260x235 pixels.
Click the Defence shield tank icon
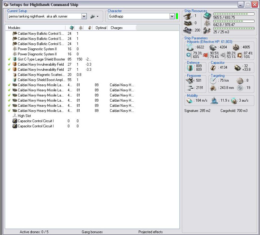click(x=190, y=68)
